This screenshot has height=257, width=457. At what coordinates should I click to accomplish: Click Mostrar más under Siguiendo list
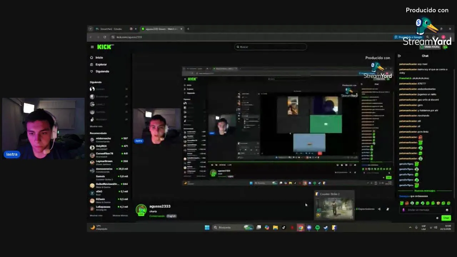coord(96,126)
